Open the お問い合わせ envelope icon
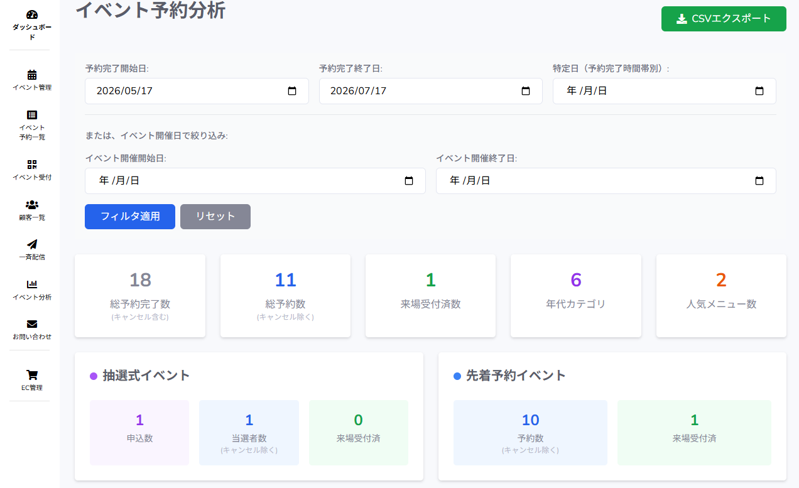Viewport: 799px width, 488px height. 32,324
